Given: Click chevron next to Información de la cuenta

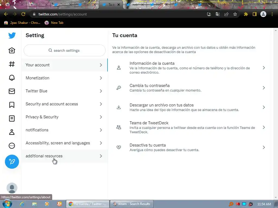Looking at the screenshot, I should [264, 68].
